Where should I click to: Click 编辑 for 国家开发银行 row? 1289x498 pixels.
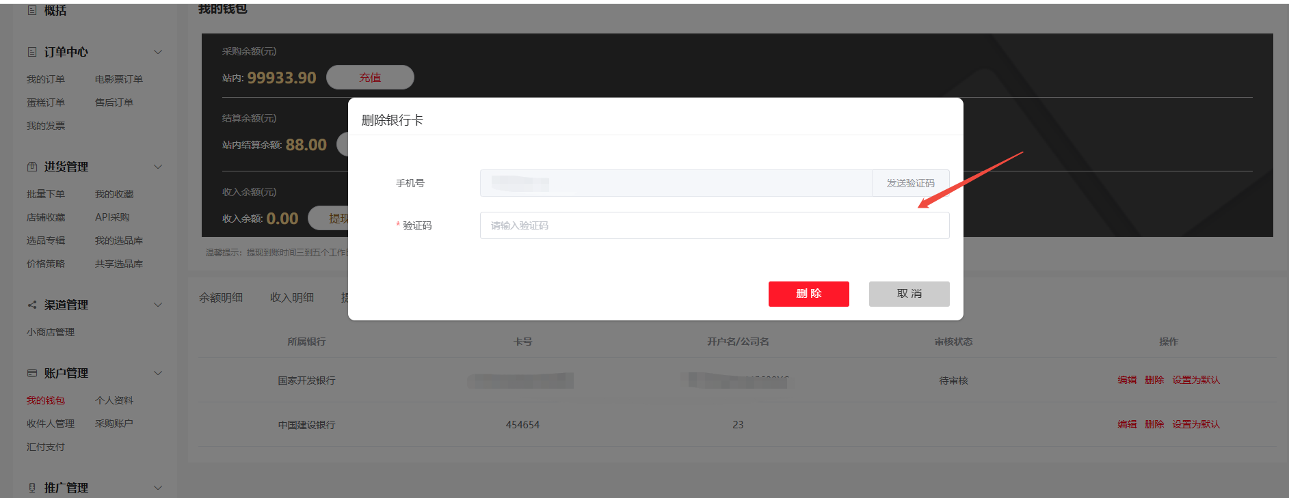(1127, 380)
